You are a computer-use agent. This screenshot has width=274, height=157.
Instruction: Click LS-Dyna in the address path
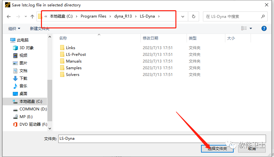tap(147, 16)
